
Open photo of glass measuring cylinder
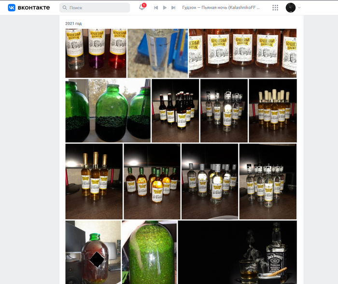[157, 53]
